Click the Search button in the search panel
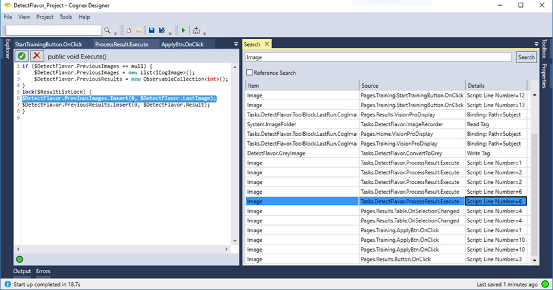The image size is (553, 290). coord(526,57)
